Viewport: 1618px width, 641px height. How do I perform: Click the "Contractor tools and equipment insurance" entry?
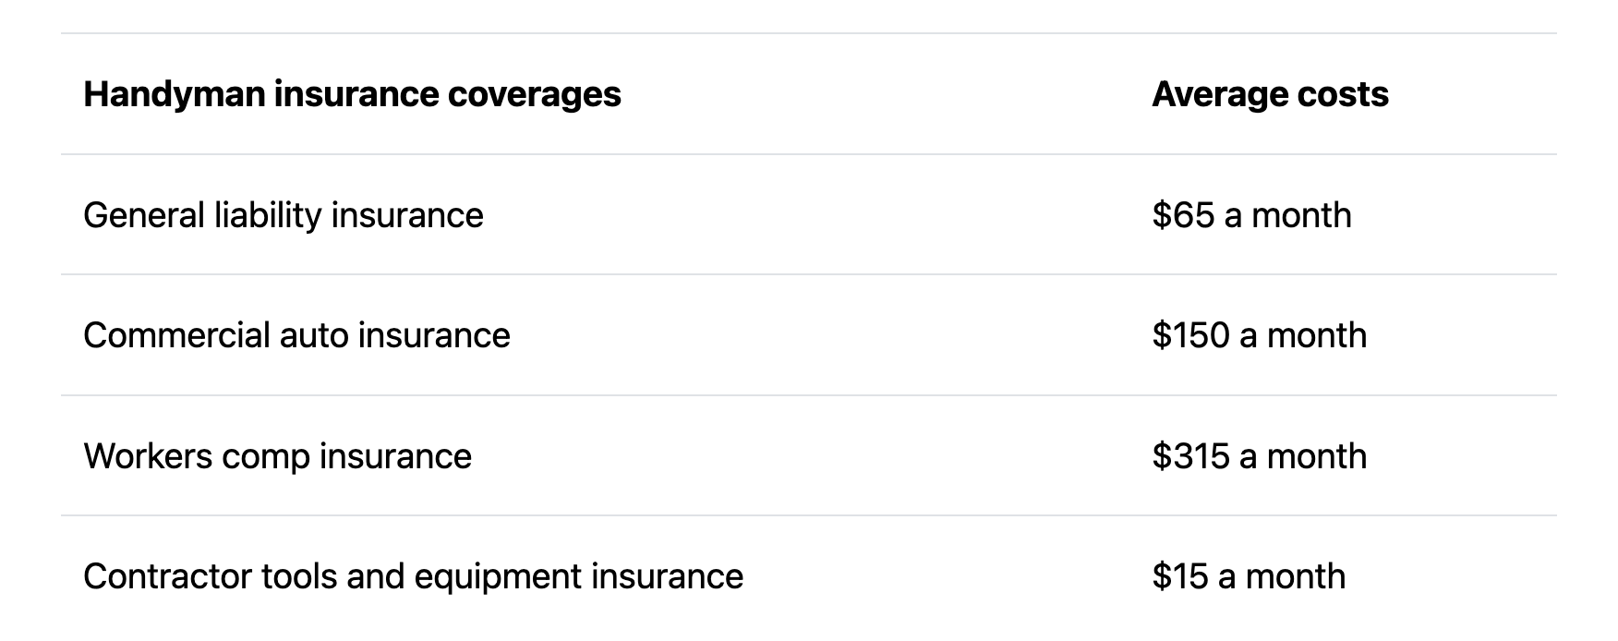point(413,576)
